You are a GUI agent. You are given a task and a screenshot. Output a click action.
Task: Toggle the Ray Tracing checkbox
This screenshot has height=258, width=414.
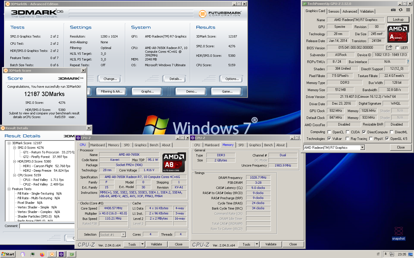coord(348,139)
